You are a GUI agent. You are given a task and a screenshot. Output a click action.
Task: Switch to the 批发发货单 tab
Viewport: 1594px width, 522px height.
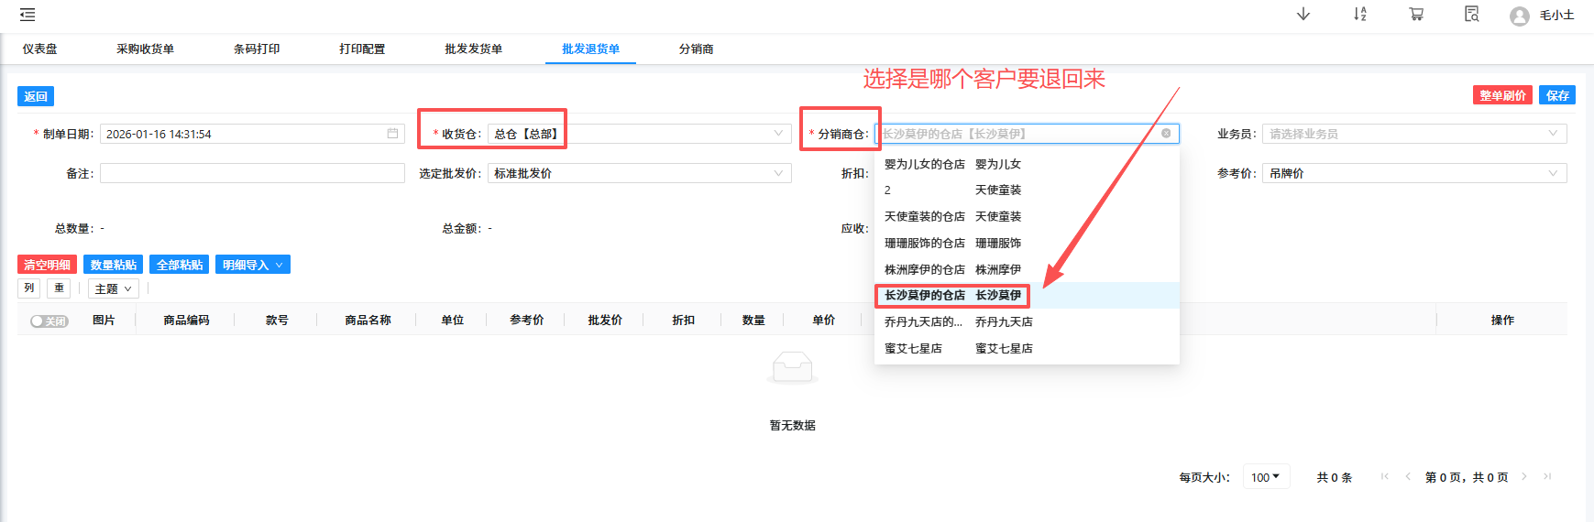(473, 49)
